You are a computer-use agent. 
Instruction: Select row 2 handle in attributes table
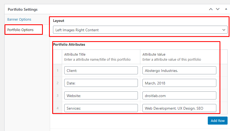pos(57,83)
